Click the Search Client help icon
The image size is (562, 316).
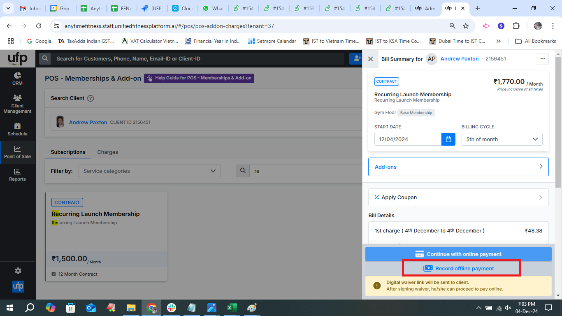pos(91,98)
